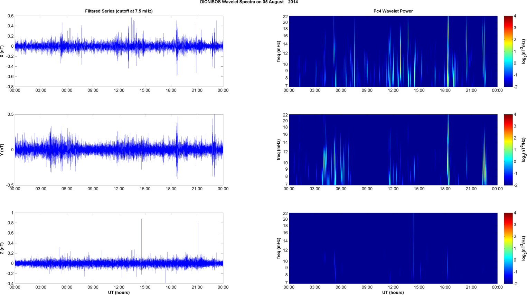
Task: Select the Z component filtered series plot
Action: pos(119,248)
